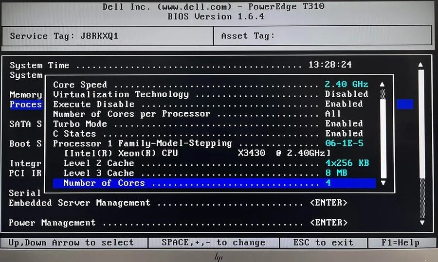Open Power Management submenu
The image size is (438, 262).
click(x=178, y=223)
